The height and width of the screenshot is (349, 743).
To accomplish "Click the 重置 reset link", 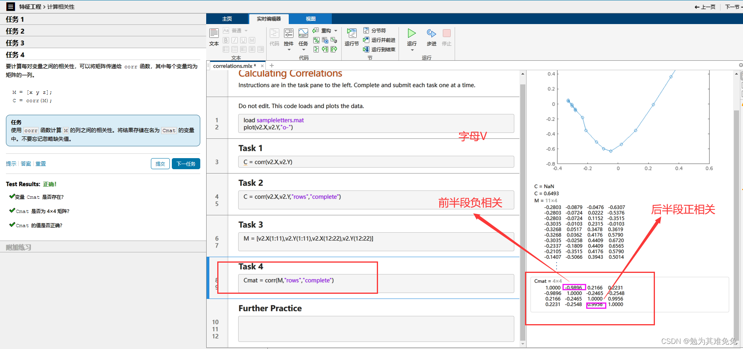I will (x=41, y=164).
